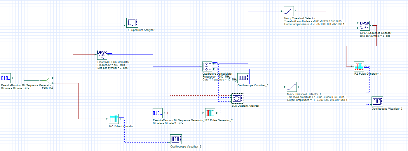
Task: Click the Electrical DPSK Modulator block icon
Action: (102, 55)
